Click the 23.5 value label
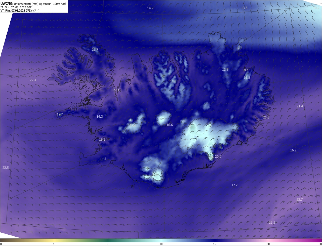 (x=272, y=222)
